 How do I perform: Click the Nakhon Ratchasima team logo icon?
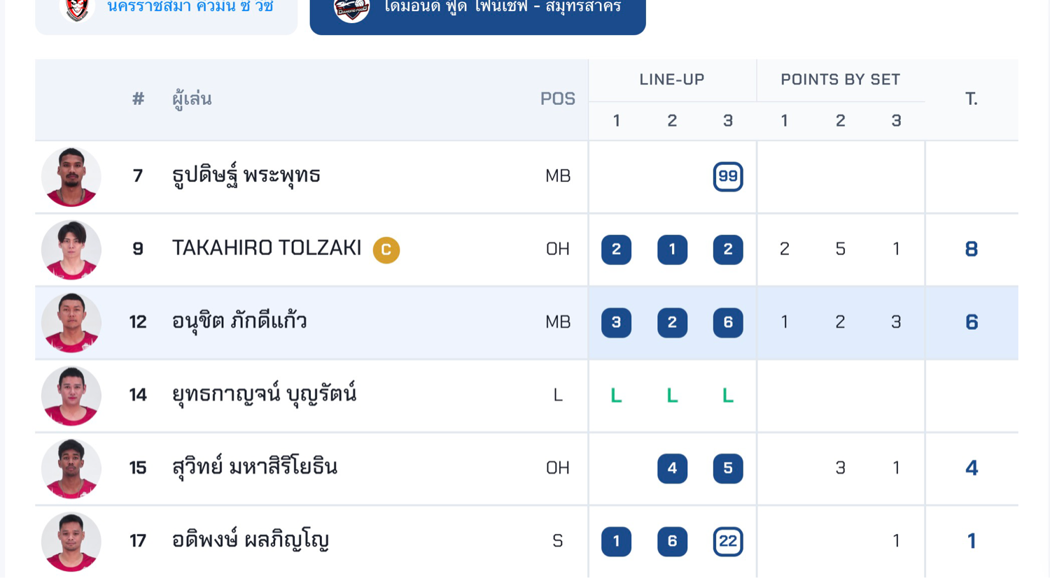tap(77, 9)
